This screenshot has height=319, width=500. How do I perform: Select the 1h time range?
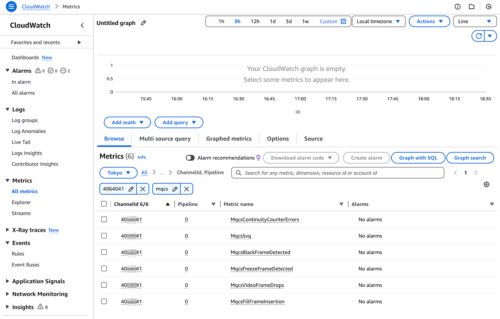click(221, 21)
